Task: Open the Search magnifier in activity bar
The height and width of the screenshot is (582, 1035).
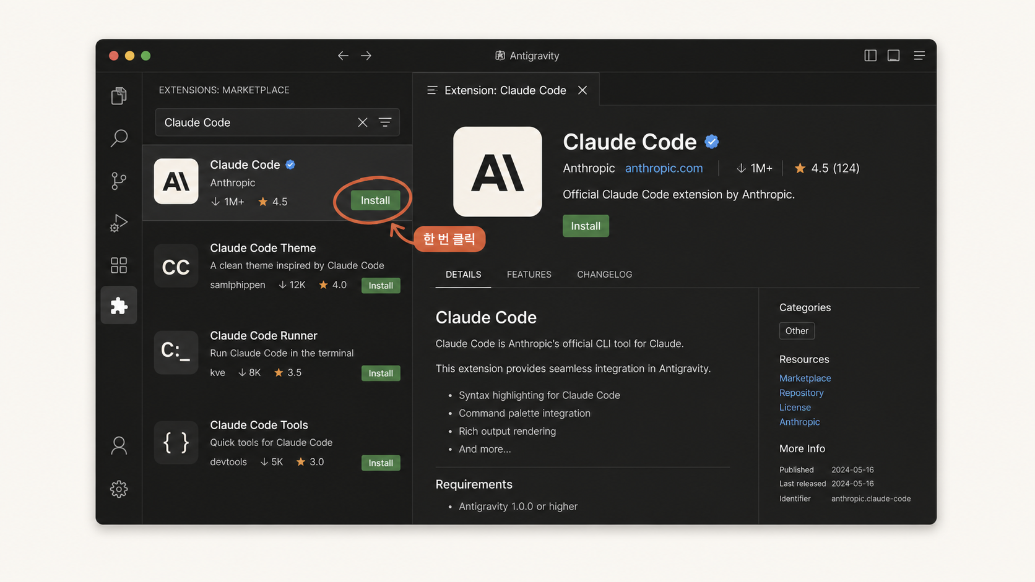Action: click(x=119, y=138)
